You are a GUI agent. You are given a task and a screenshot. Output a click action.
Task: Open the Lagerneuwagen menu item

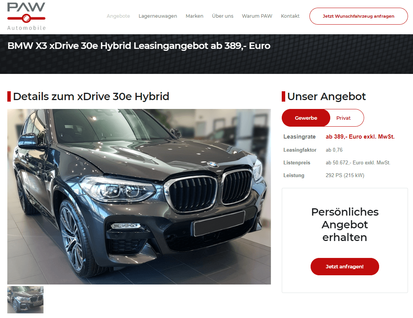pyautogui.click(x=158, y=16)
